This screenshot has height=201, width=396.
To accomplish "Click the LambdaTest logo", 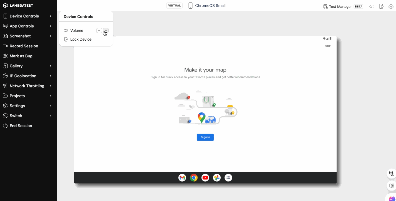I will 18,6.
